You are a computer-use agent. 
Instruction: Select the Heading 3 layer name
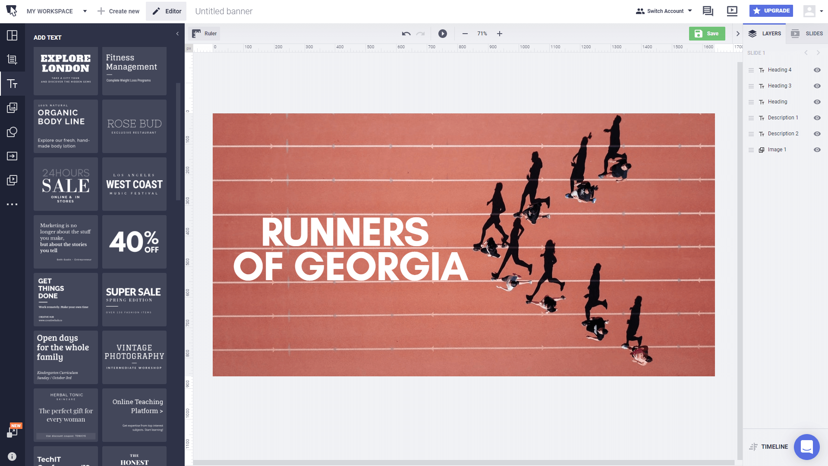[779, 86]
